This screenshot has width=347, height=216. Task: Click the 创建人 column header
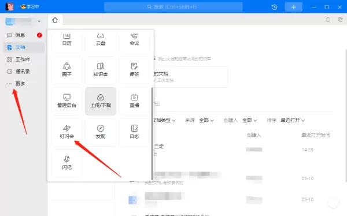pyautogui.click(x=254, y=135)
